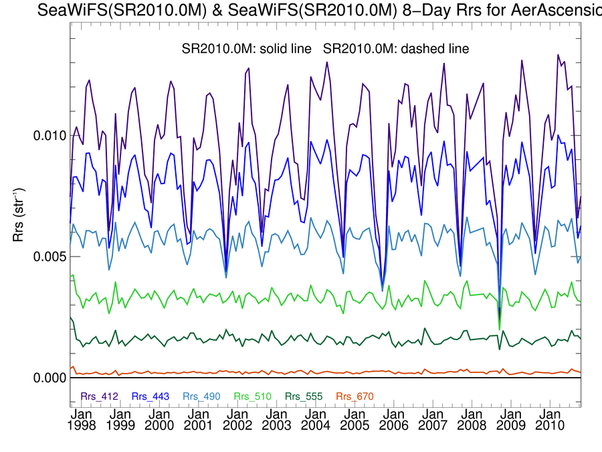
Task: Click the Jan 1998 x-axis label
Action: [x=82, y=420]
